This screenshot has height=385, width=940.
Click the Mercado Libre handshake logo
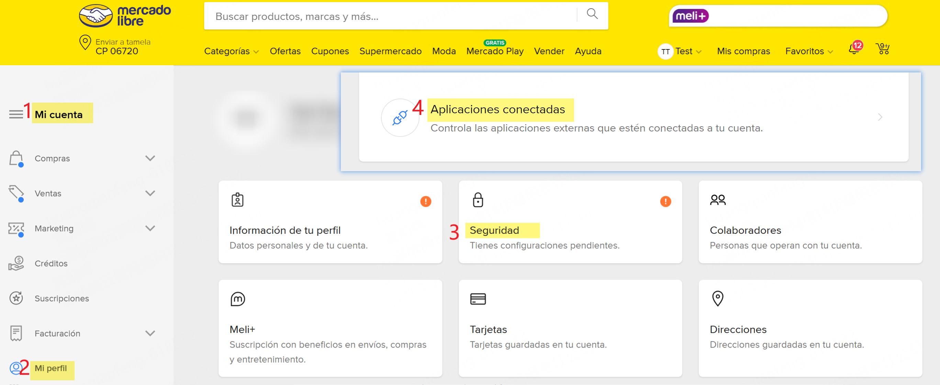click(x=96, y=16)
